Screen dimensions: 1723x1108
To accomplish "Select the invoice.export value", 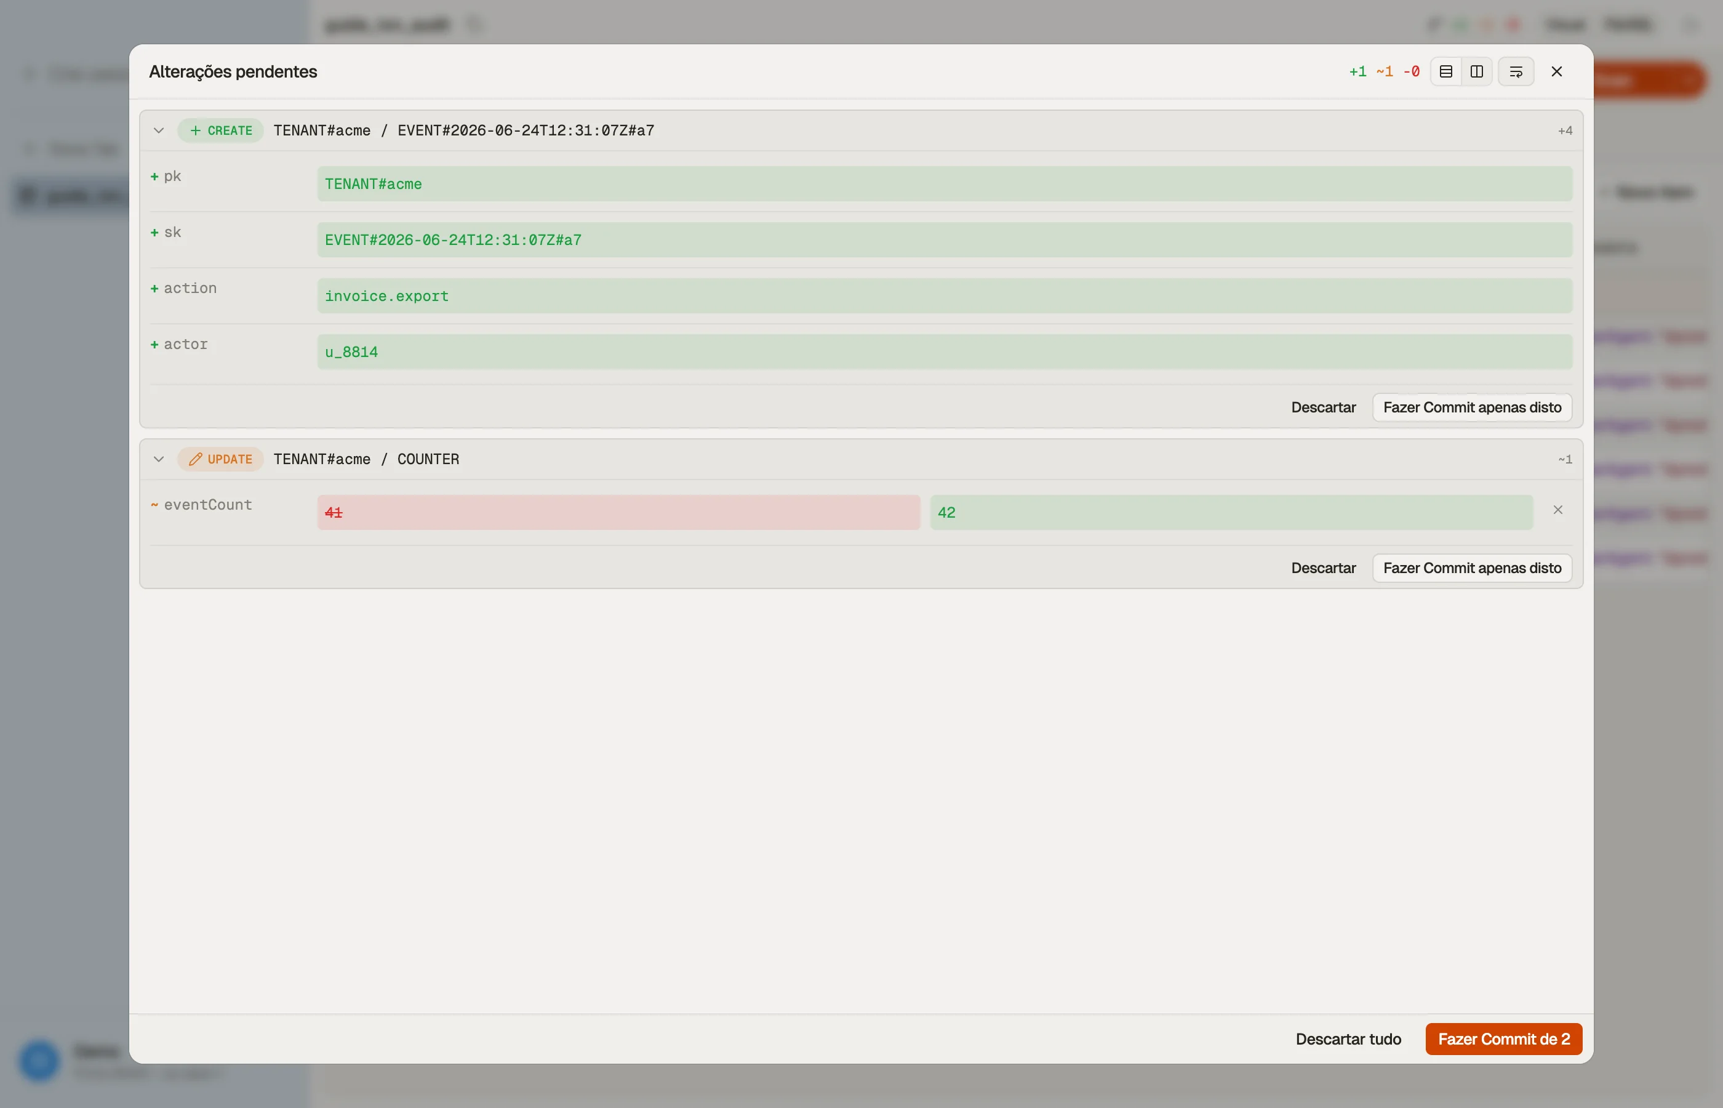I will point(944,295).
